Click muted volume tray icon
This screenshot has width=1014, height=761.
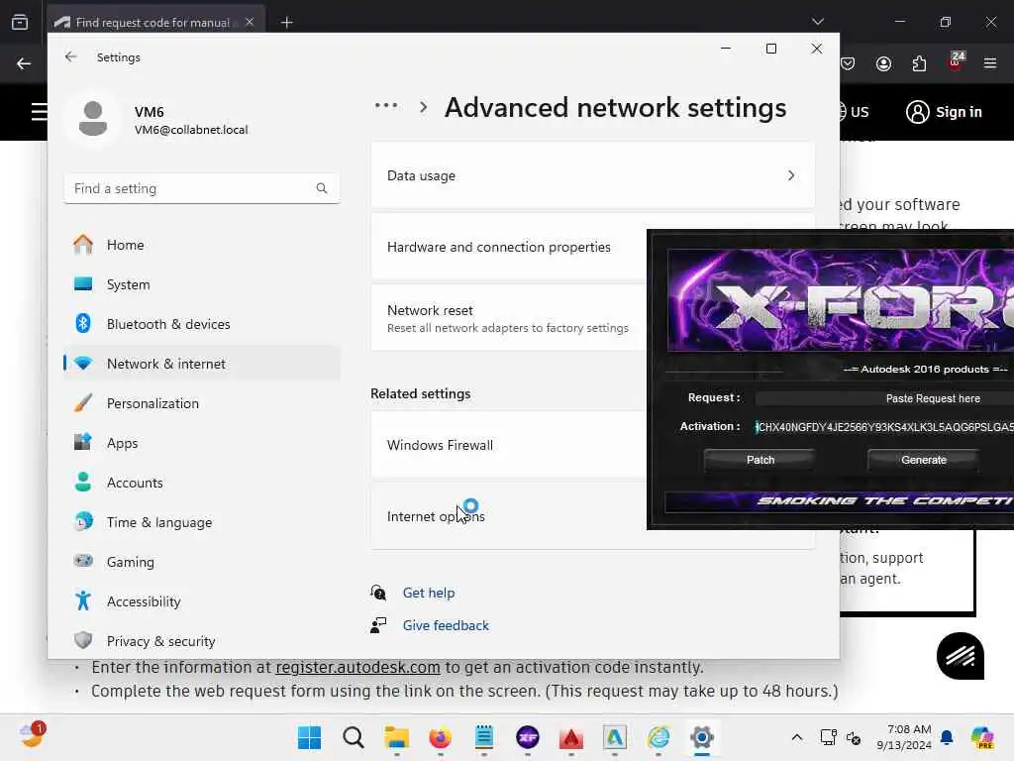[x=854, y=737]
